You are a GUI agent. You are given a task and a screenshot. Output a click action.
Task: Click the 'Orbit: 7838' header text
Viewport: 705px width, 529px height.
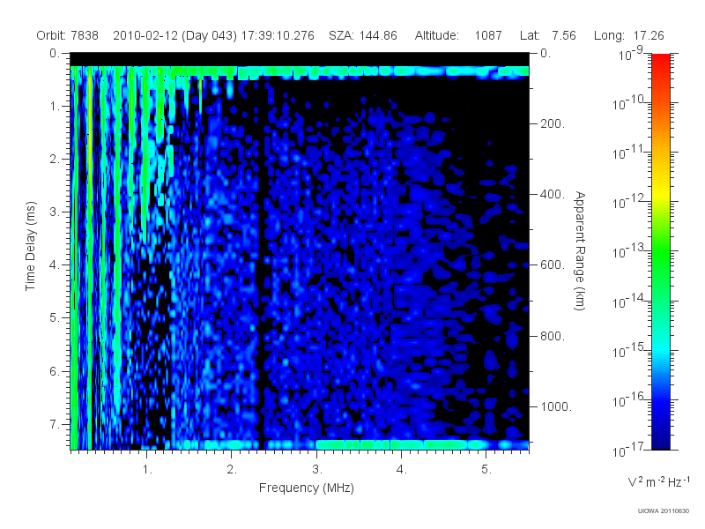tap(68, 35)
